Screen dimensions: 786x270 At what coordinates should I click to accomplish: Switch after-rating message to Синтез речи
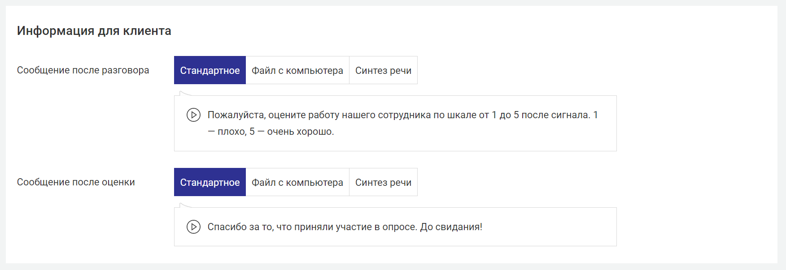(383, 182)
